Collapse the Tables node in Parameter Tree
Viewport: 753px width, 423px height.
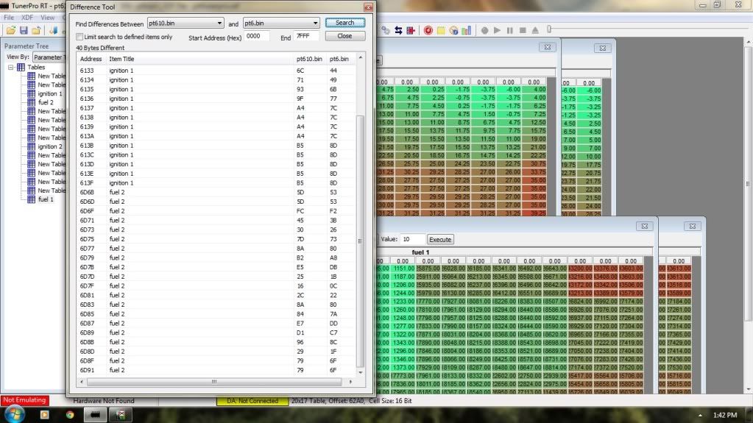coord(10,67)
